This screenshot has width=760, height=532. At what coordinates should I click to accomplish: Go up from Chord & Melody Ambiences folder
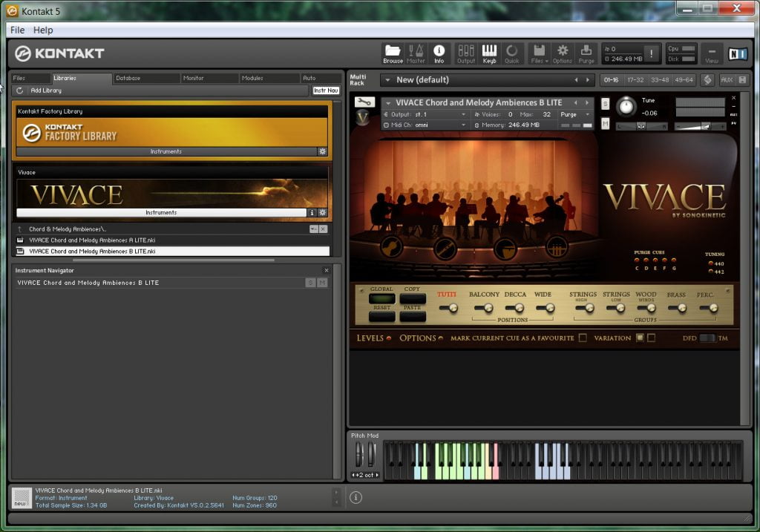click(x=20, y=229)
